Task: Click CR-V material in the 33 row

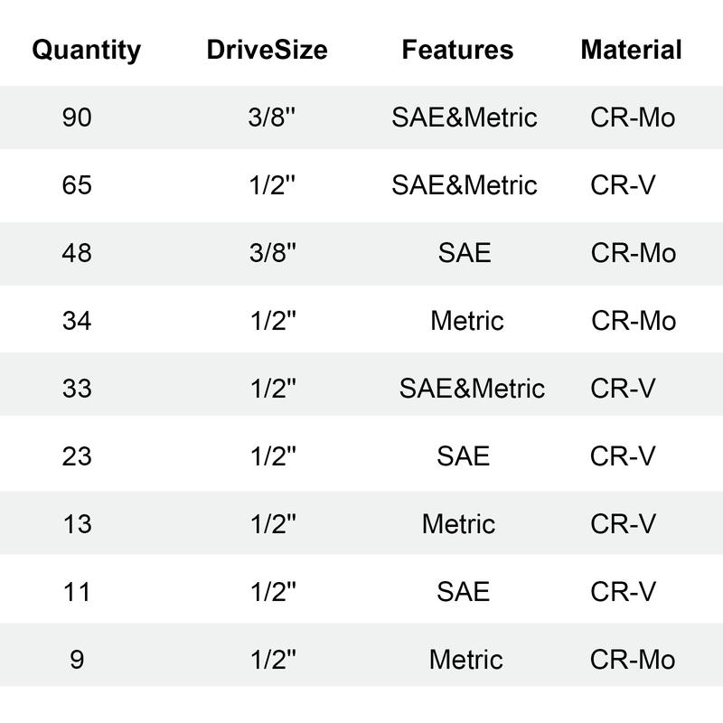Action: (x=623, y=389)
